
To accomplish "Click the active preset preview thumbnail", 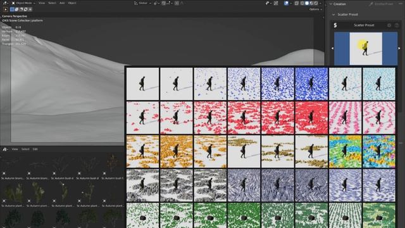I will point(366,49).
